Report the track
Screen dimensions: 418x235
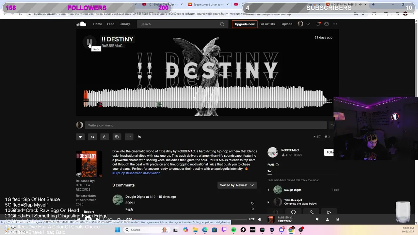(x=88, y=212)
